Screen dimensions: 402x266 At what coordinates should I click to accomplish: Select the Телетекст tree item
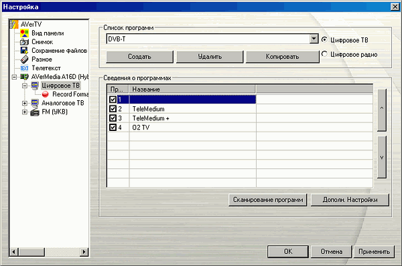(x=46, y=68)
